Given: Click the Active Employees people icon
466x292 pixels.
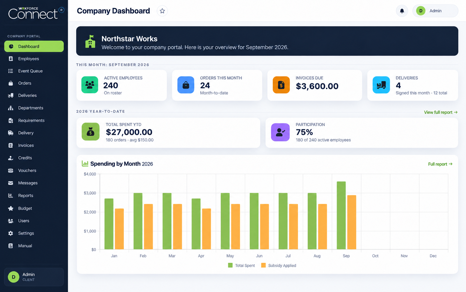Looking at the screenshot, I should coord(90,85).
